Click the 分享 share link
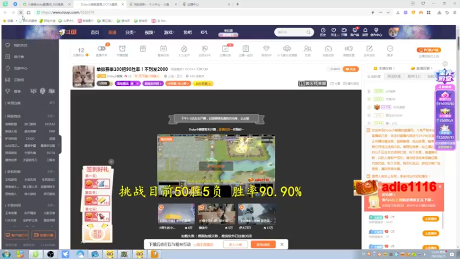The height and width of the screenshot is (259, 460). click(x=336, y=83)
